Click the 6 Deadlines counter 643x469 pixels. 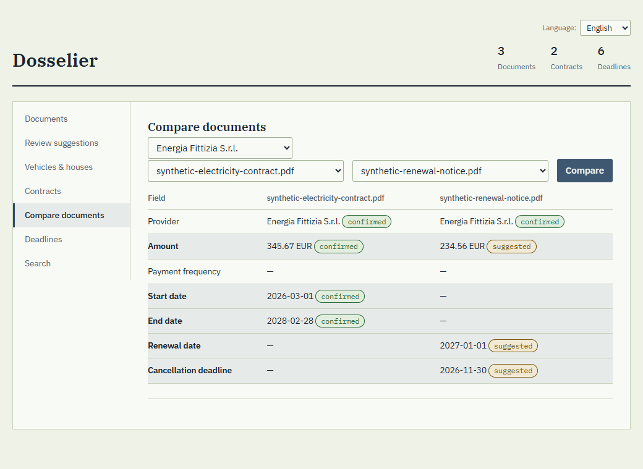(x=614, y=58)
